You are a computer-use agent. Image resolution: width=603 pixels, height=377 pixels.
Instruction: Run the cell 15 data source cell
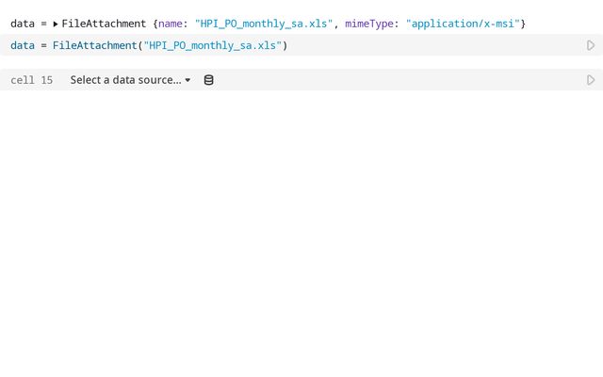pyautogui.click(x=591, y=80)
